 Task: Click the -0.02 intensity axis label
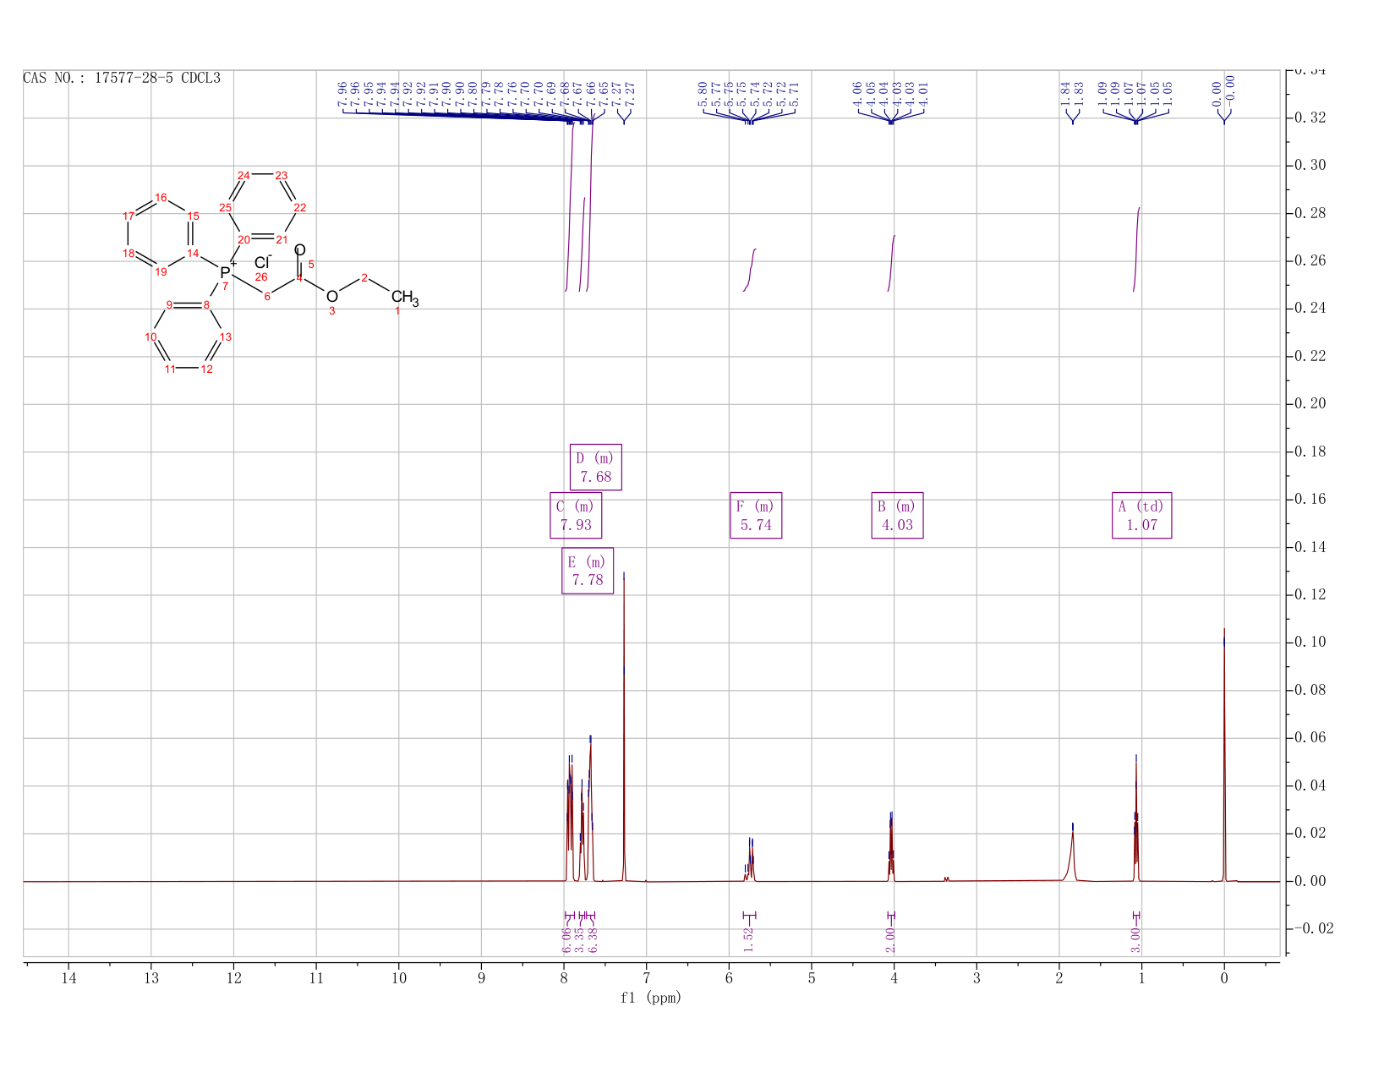click(1313, 929)
